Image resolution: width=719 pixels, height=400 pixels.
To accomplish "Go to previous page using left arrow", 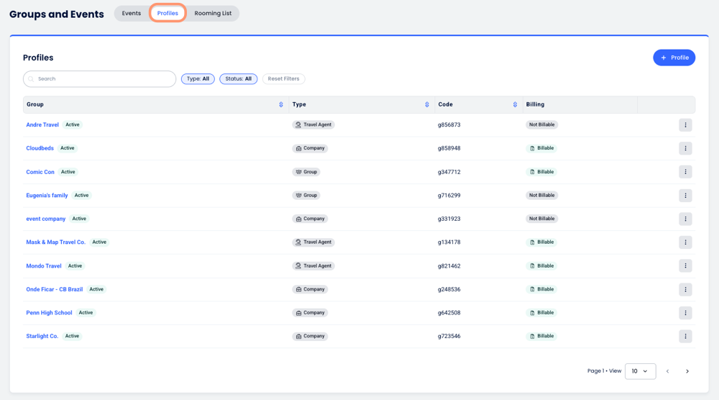I will pos(667,371).
